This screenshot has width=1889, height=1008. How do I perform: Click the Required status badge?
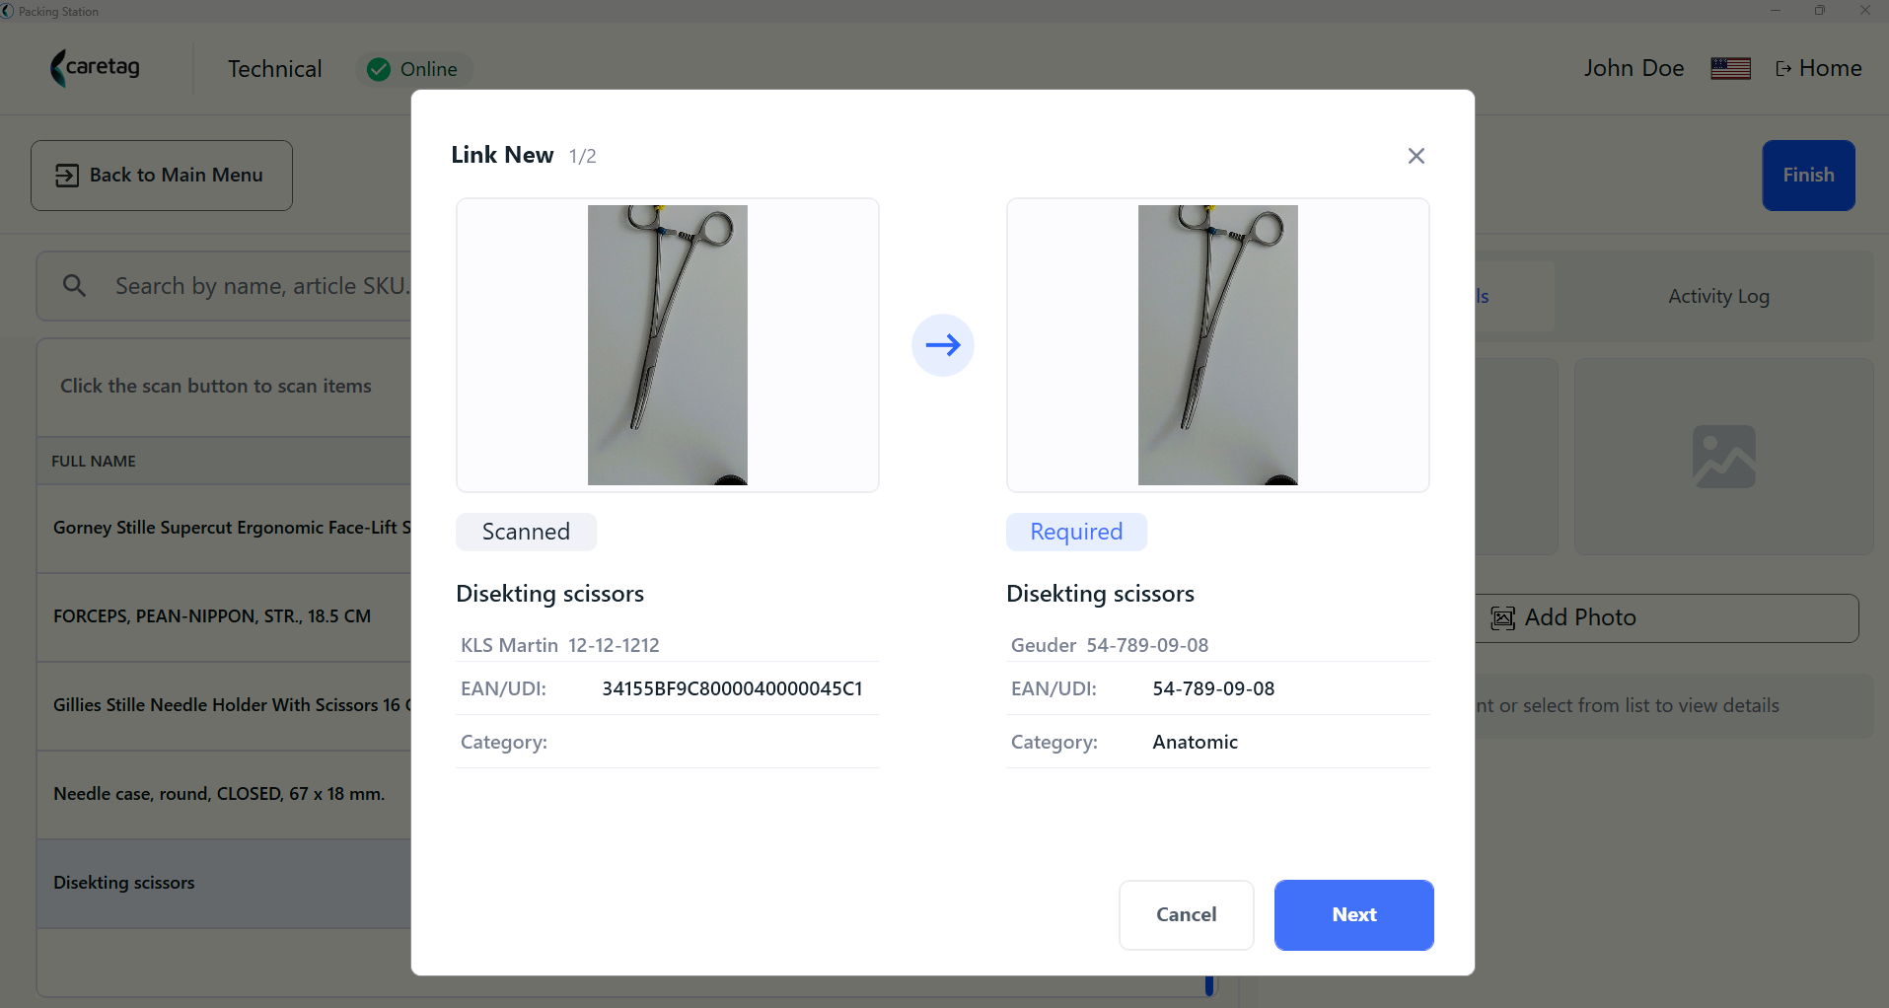(1076, 532)
